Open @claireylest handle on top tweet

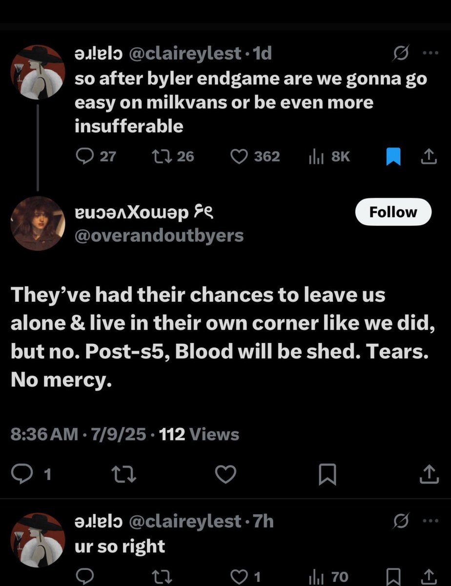(184, 54)
